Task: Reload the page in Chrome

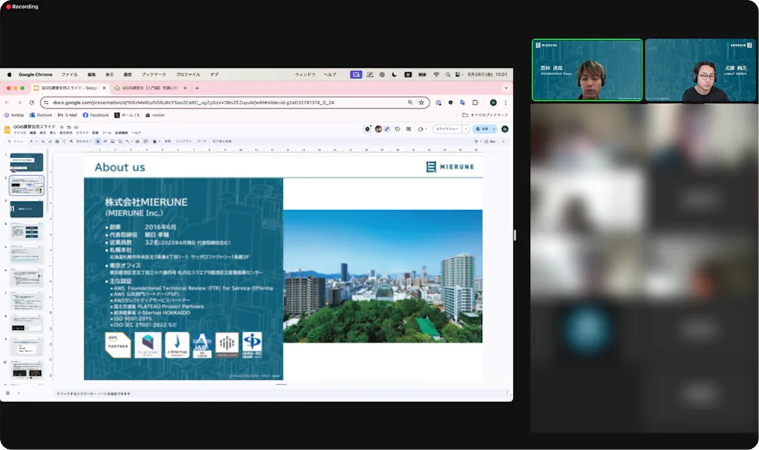Action: 31,102
